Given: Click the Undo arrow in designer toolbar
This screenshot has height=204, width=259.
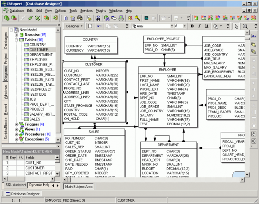Looking at the screenshot, I should coord(99,26).
